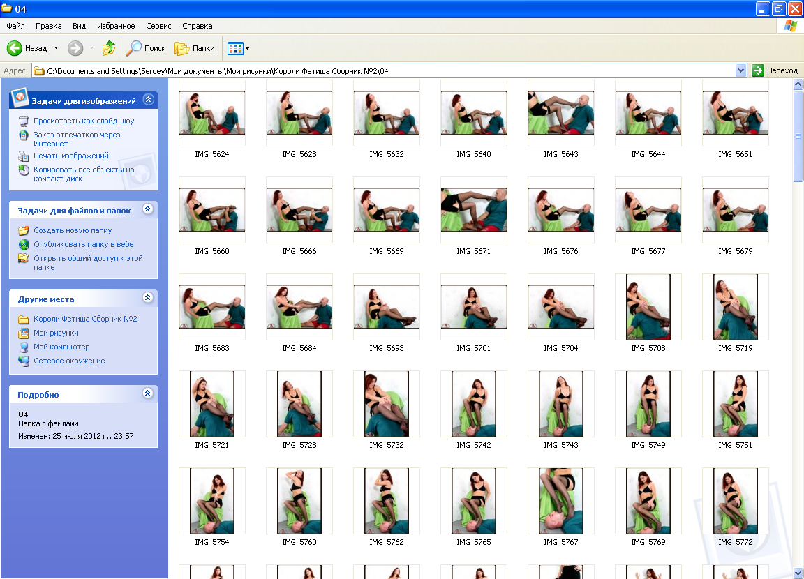804x579 pixels.
Task: Collapse the Задачи для файлов и папок panel
Action: click(148, 209)
